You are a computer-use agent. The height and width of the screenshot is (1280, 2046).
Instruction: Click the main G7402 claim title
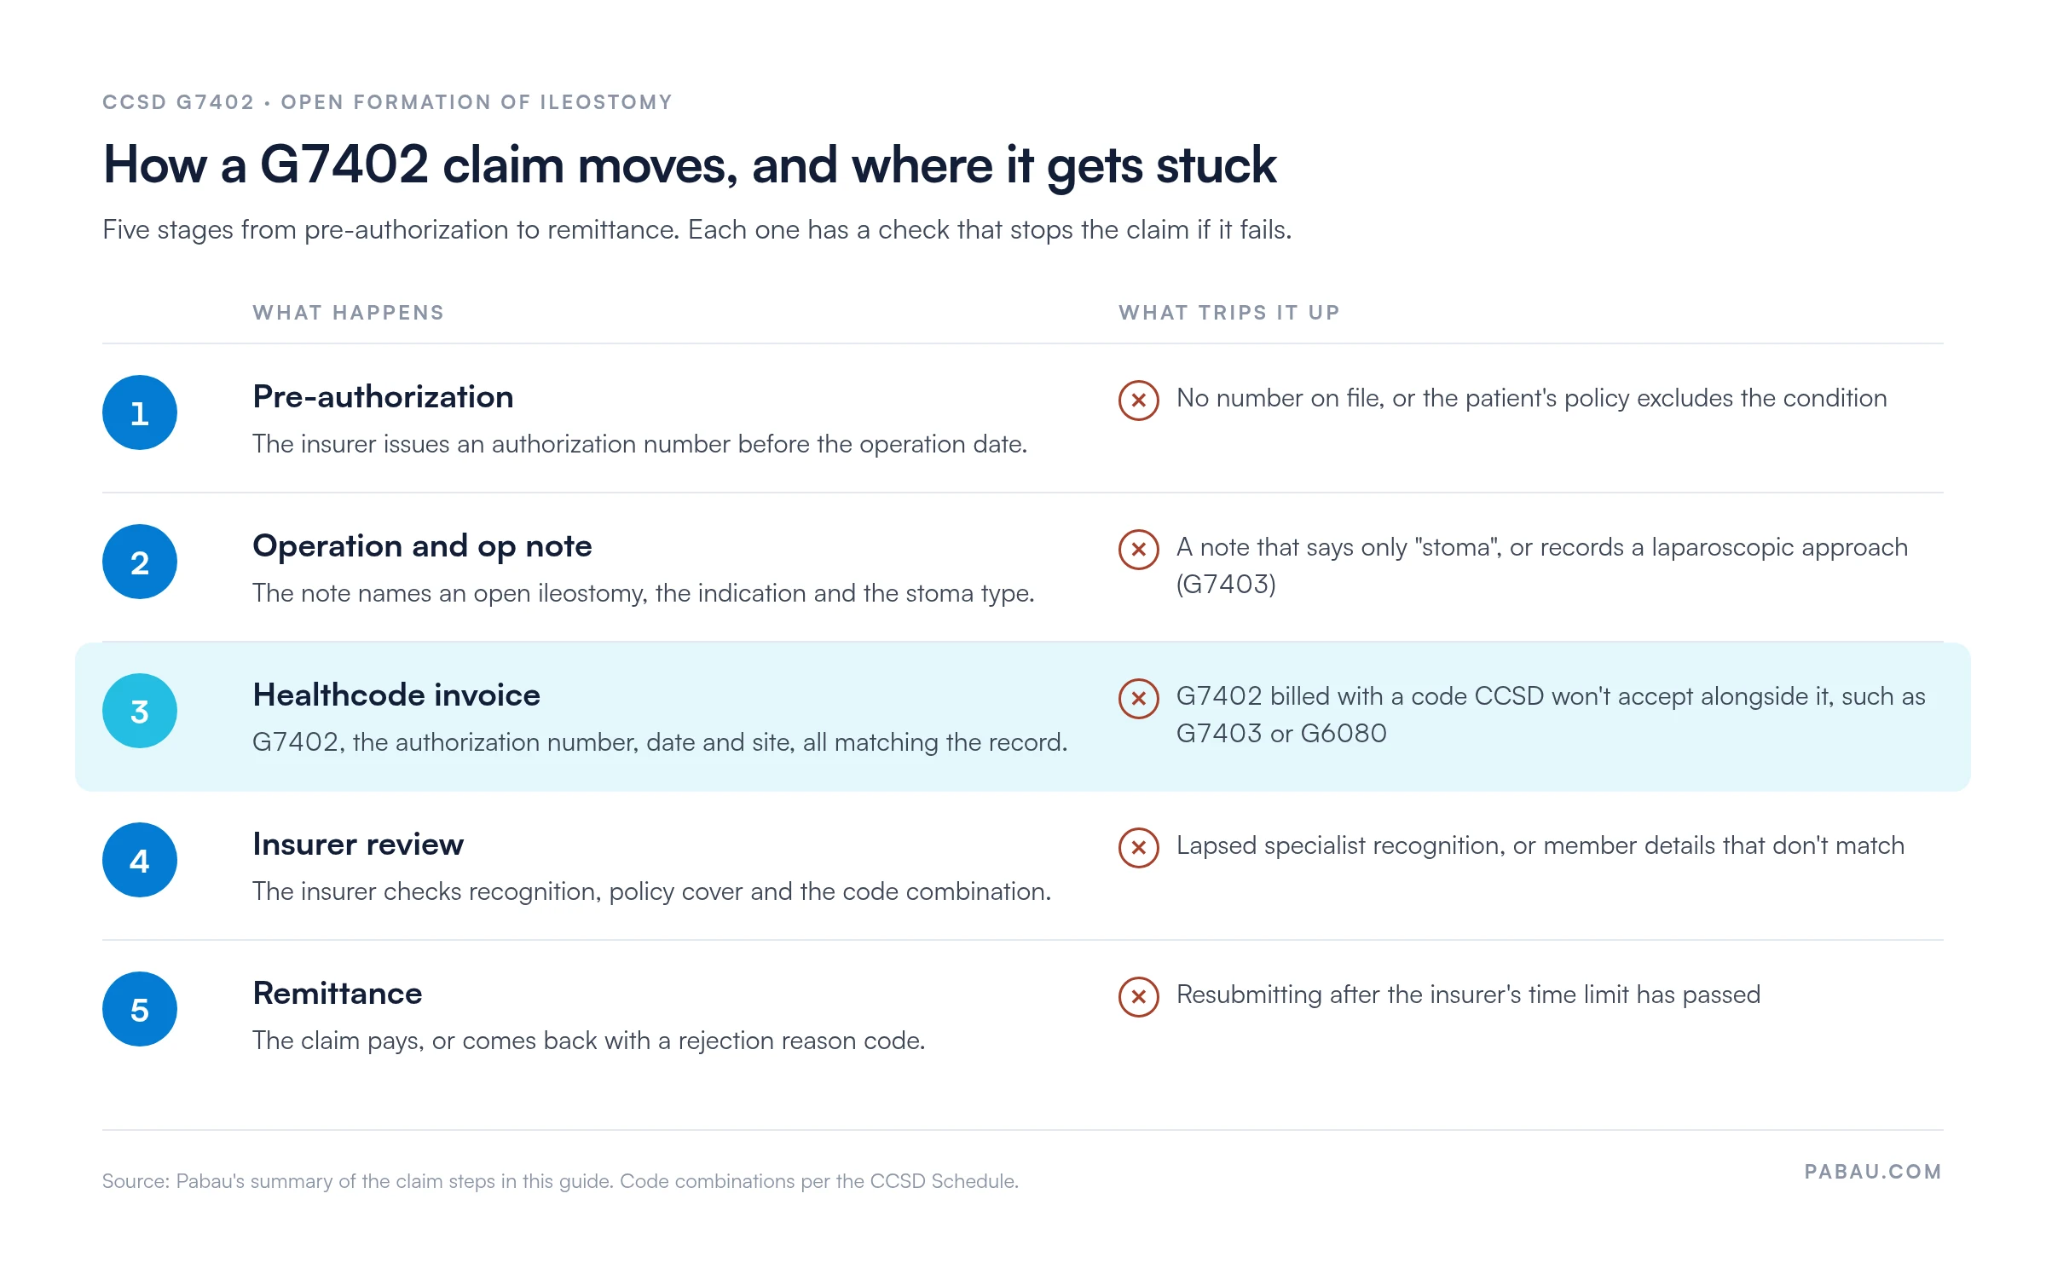point(690,165)
